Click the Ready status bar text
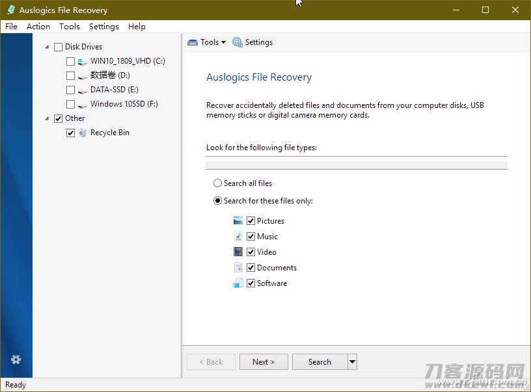The width and height of the screenshot is (531, 392). tap(16, 385)
